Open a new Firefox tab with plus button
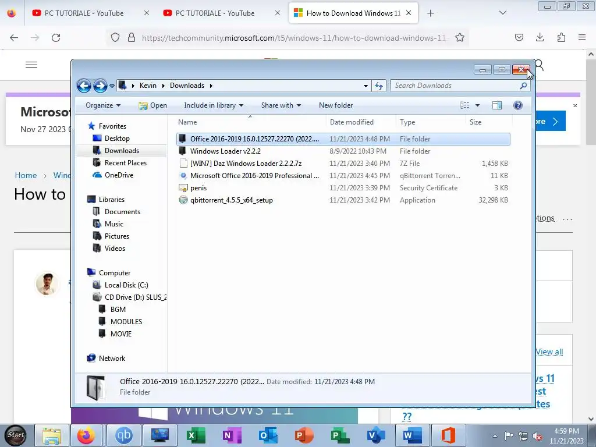596x447 pixels. click(x=430, y=13)
